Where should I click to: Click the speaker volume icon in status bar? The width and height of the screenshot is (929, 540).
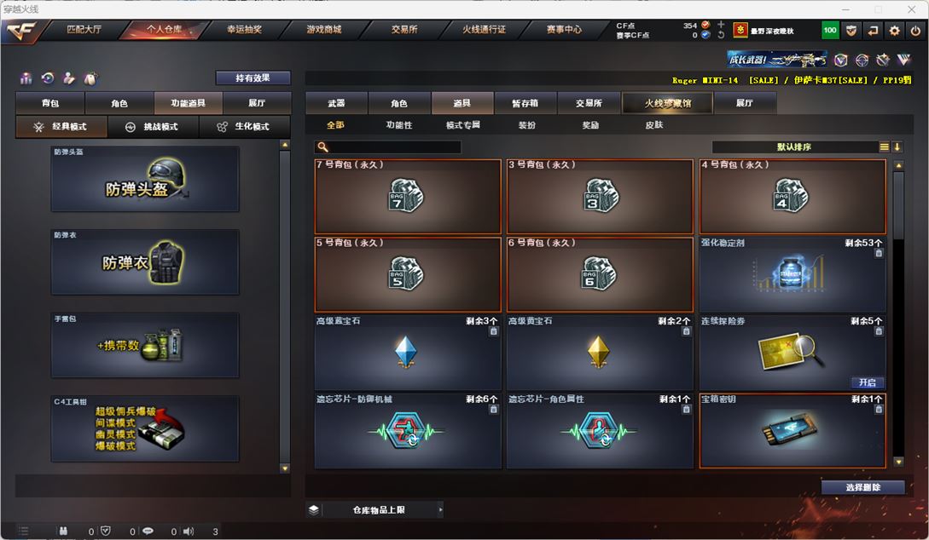(189, 531)
